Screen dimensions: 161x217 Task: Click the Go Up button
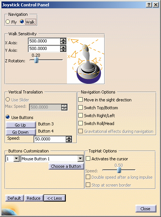21,125
